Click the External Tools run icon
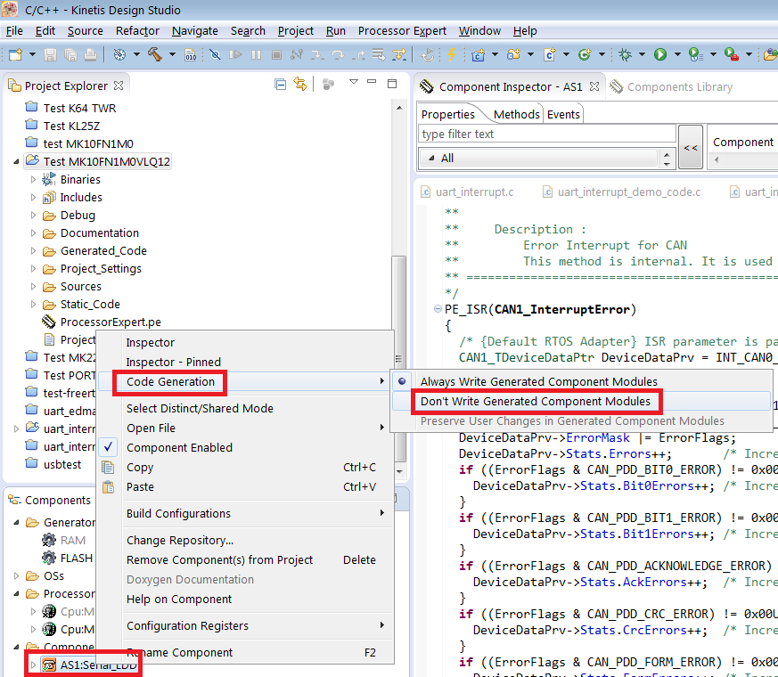This screenshot has height=677, width=778. [732, 54]
